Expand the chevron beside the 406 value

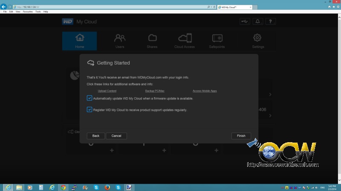tap(270, 115)
